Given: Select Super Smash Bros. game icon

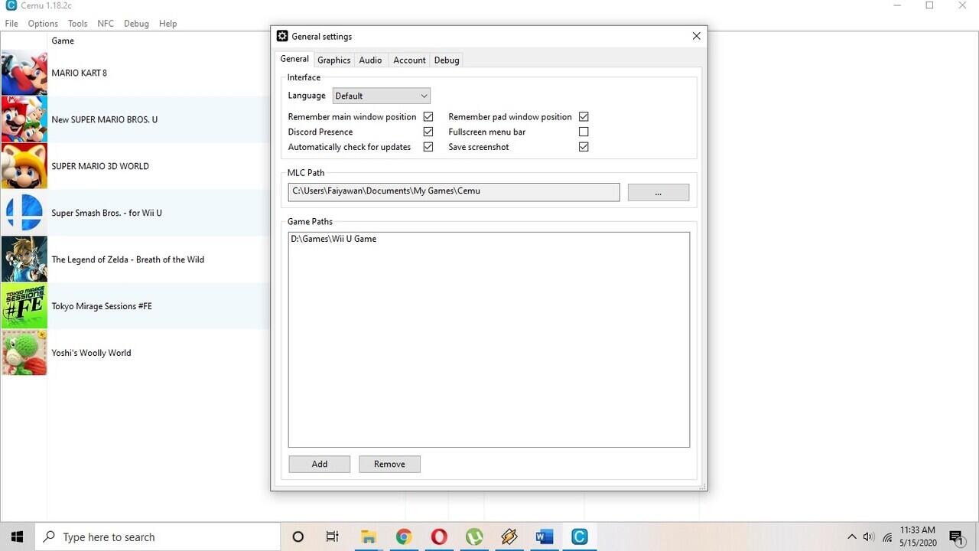Looking at the screenshot, I should [x=24, y=213].
